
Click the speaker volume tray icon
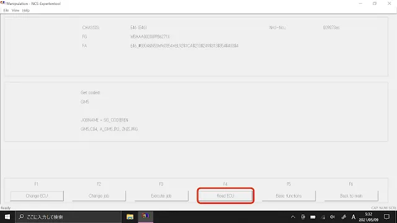[x=332, y=217]
